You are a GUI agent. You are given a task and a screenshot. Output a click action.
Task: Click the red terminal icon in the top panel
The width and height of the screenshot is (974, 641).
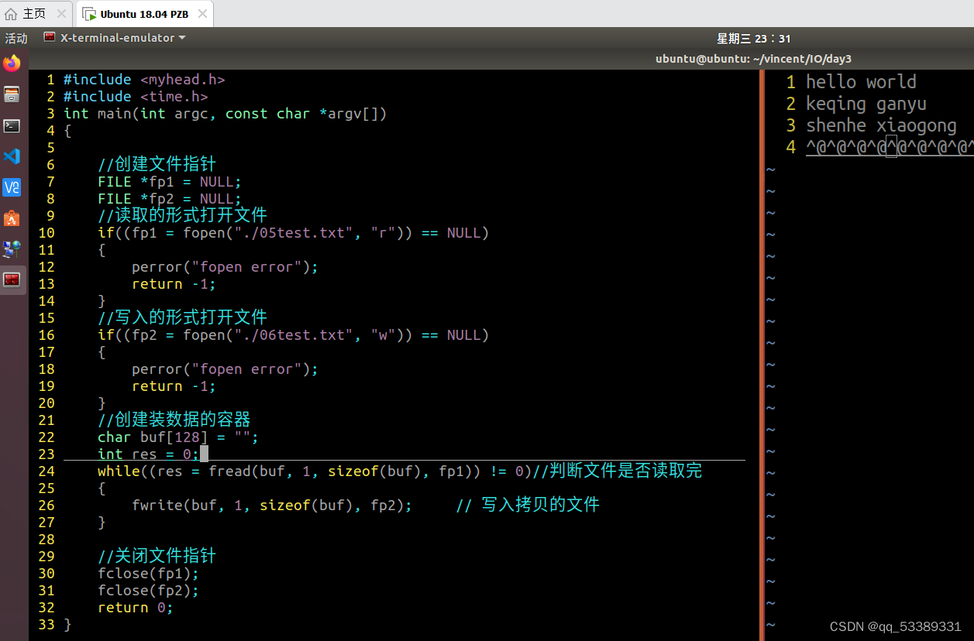(50, 36)
